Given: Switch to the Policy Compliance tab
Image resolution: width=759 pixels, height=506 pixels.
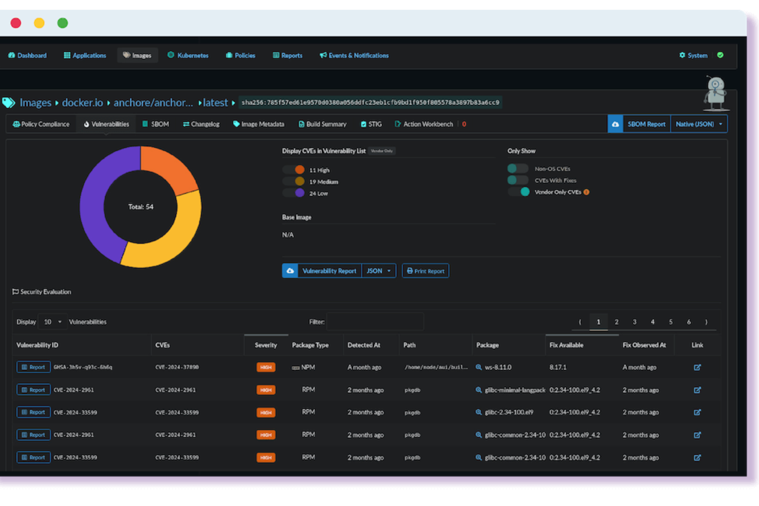Looking at the screenshot, I should click(x=41, y=124).
